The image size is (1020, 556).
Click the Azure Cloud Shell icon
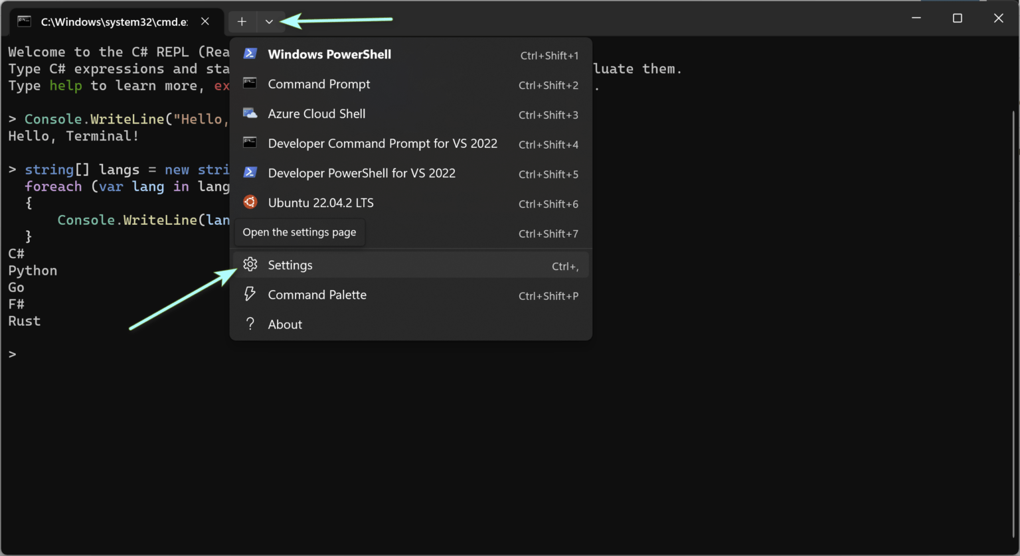point(250,113)
